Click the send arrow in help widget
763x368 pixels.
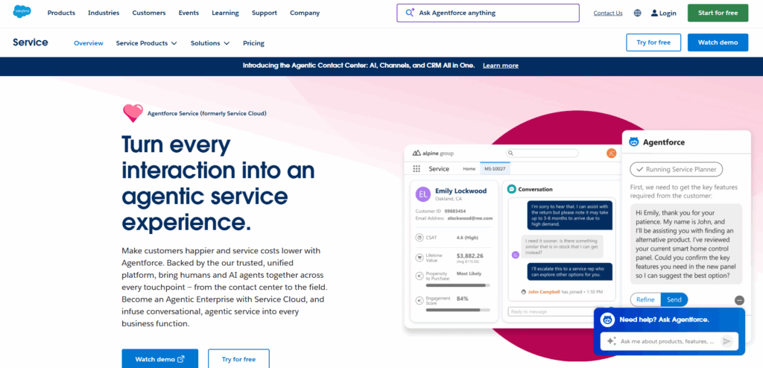[x=726, y=341]
